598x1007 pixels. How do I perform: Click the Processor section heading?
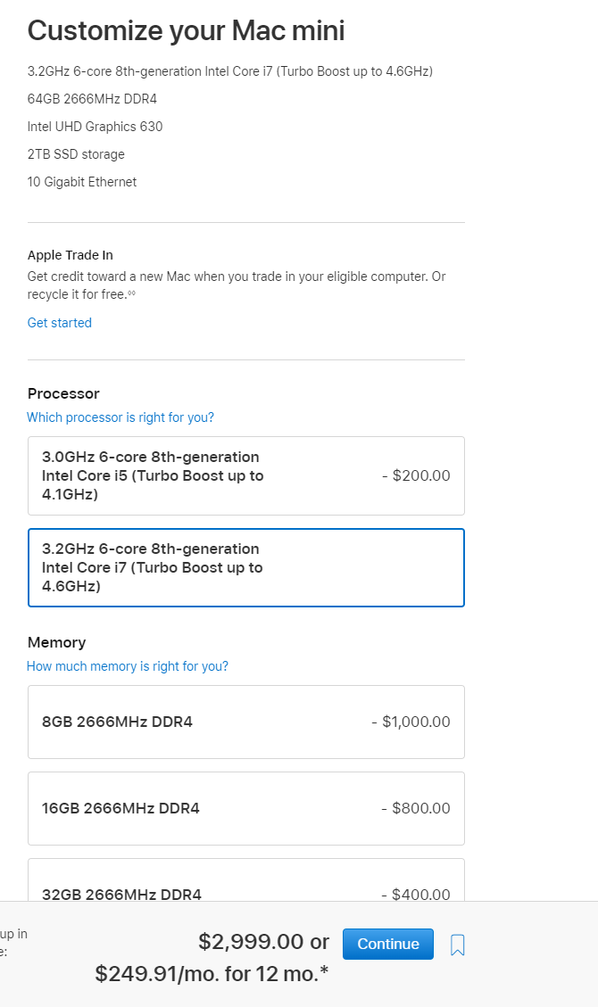pyautogui.click(x=63, y=393)
